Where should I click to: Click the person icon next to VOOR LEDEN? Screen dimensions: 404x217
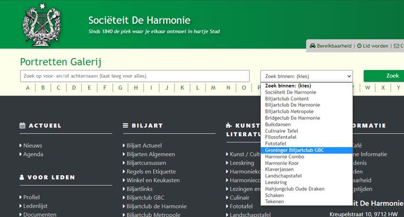(22, 177)
